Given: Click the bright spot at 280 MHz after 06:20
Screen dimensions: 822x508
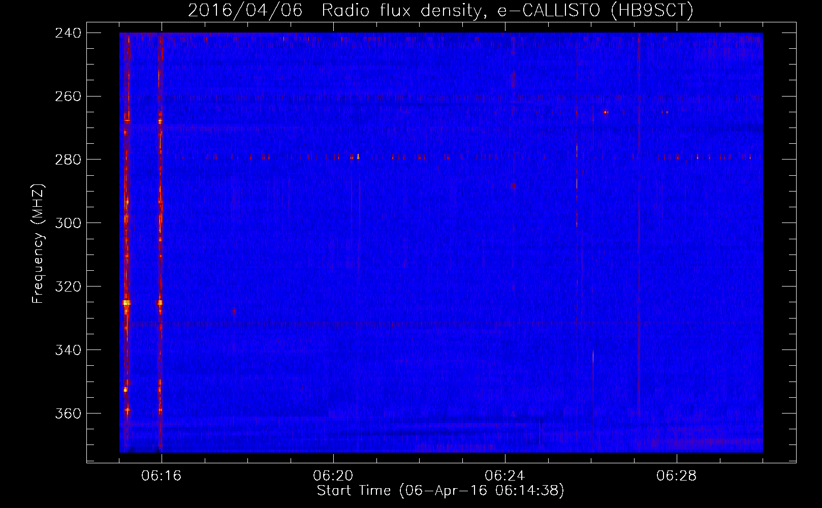Looking at the screenshot, I should tap(358, 156).
